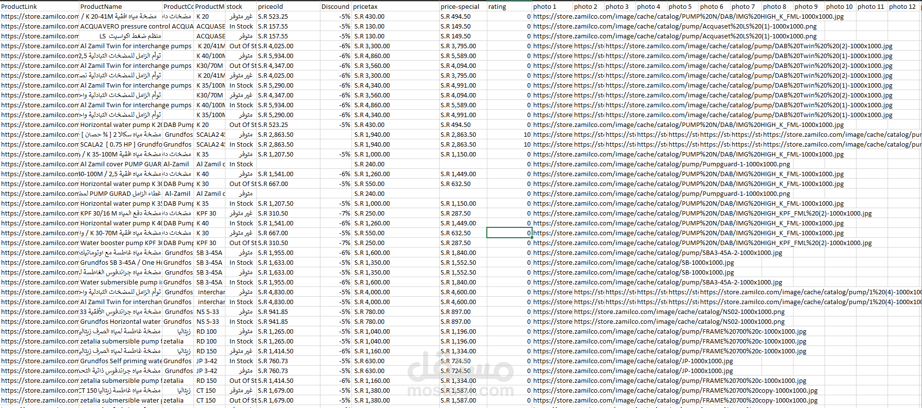Select the Grundfos Horizontal water name cell
This screenshot has height=408, width=922.
(121, 321)
